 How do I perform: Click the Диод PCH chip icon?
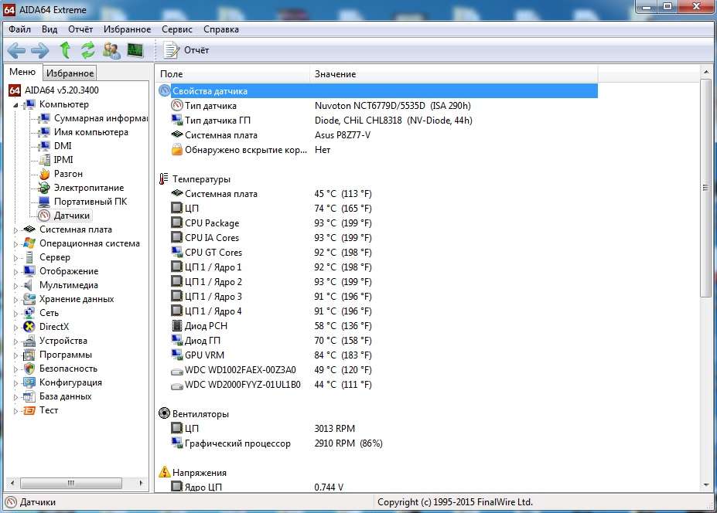(177, 326)
